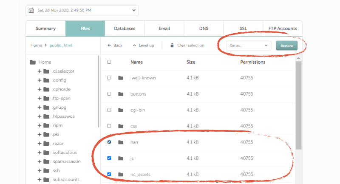Expand the .cphorde tree folder

tap(40, 89)
